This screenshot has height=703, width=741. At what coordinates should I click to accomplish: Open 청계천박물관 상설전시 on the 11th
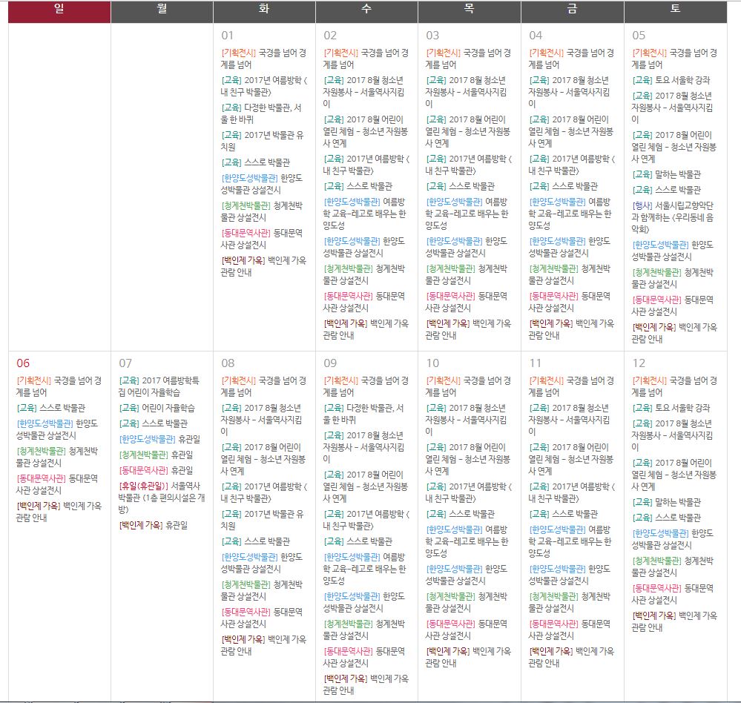571,603
